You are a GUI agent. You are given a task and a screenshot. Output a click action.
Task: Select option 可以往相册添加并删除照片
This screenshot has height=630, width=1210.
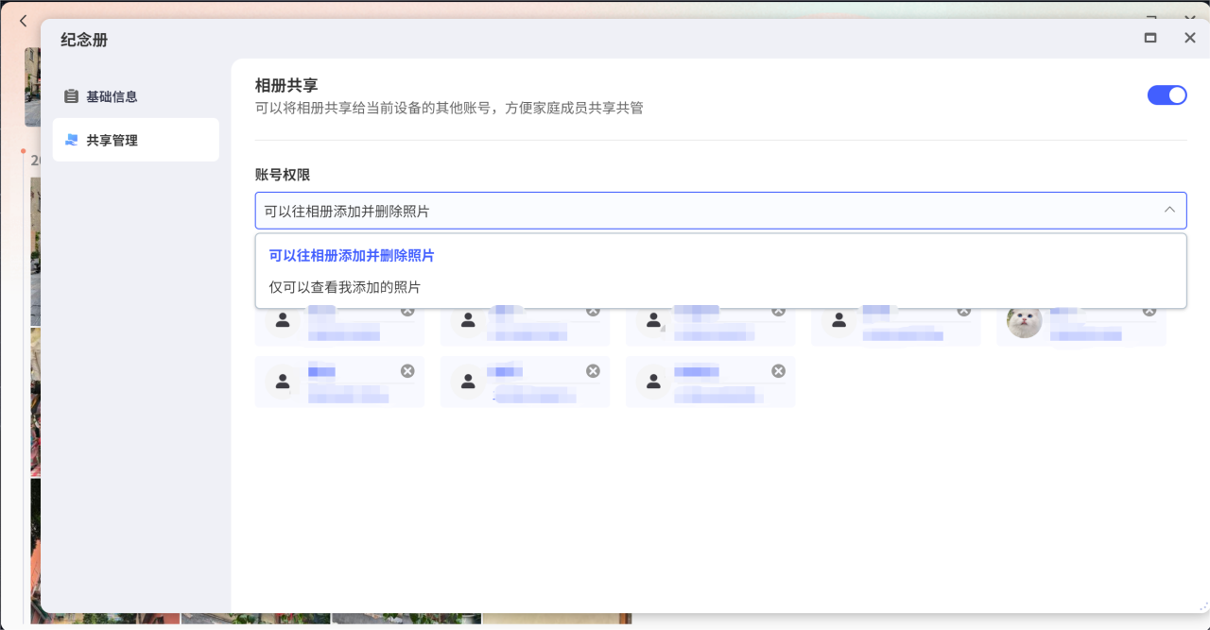[352, 256]
